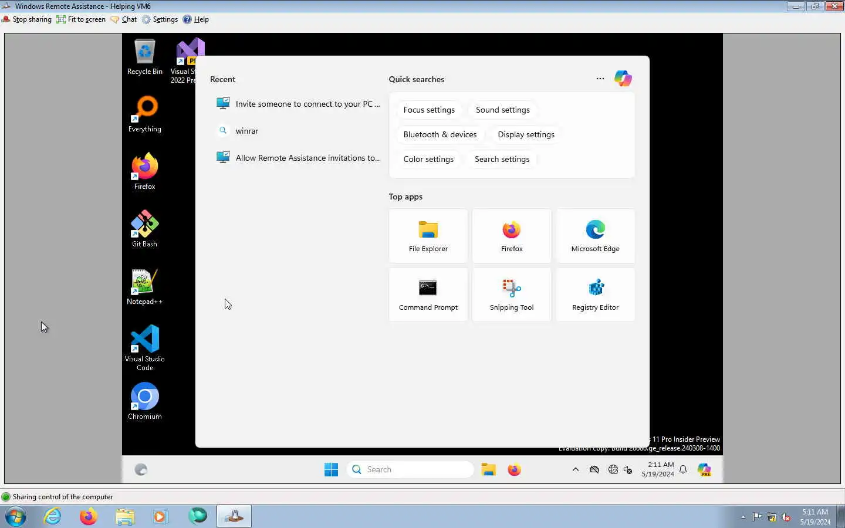Click the Windows 7 Start orb

click(x=16, y=517)
